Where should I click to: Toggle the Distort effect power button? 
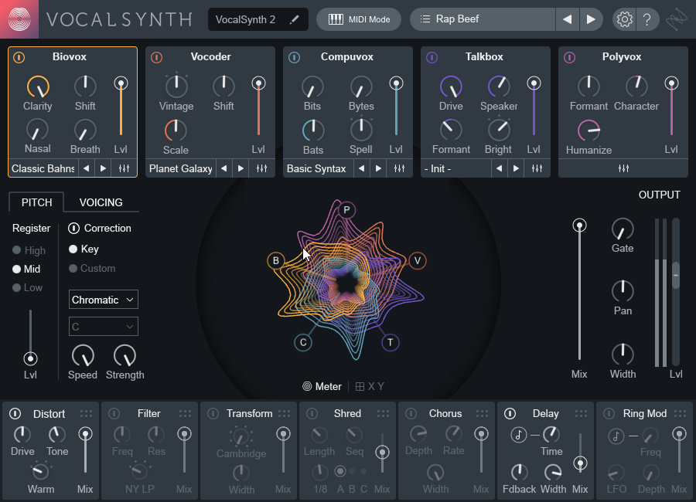(x=15, y=413)
